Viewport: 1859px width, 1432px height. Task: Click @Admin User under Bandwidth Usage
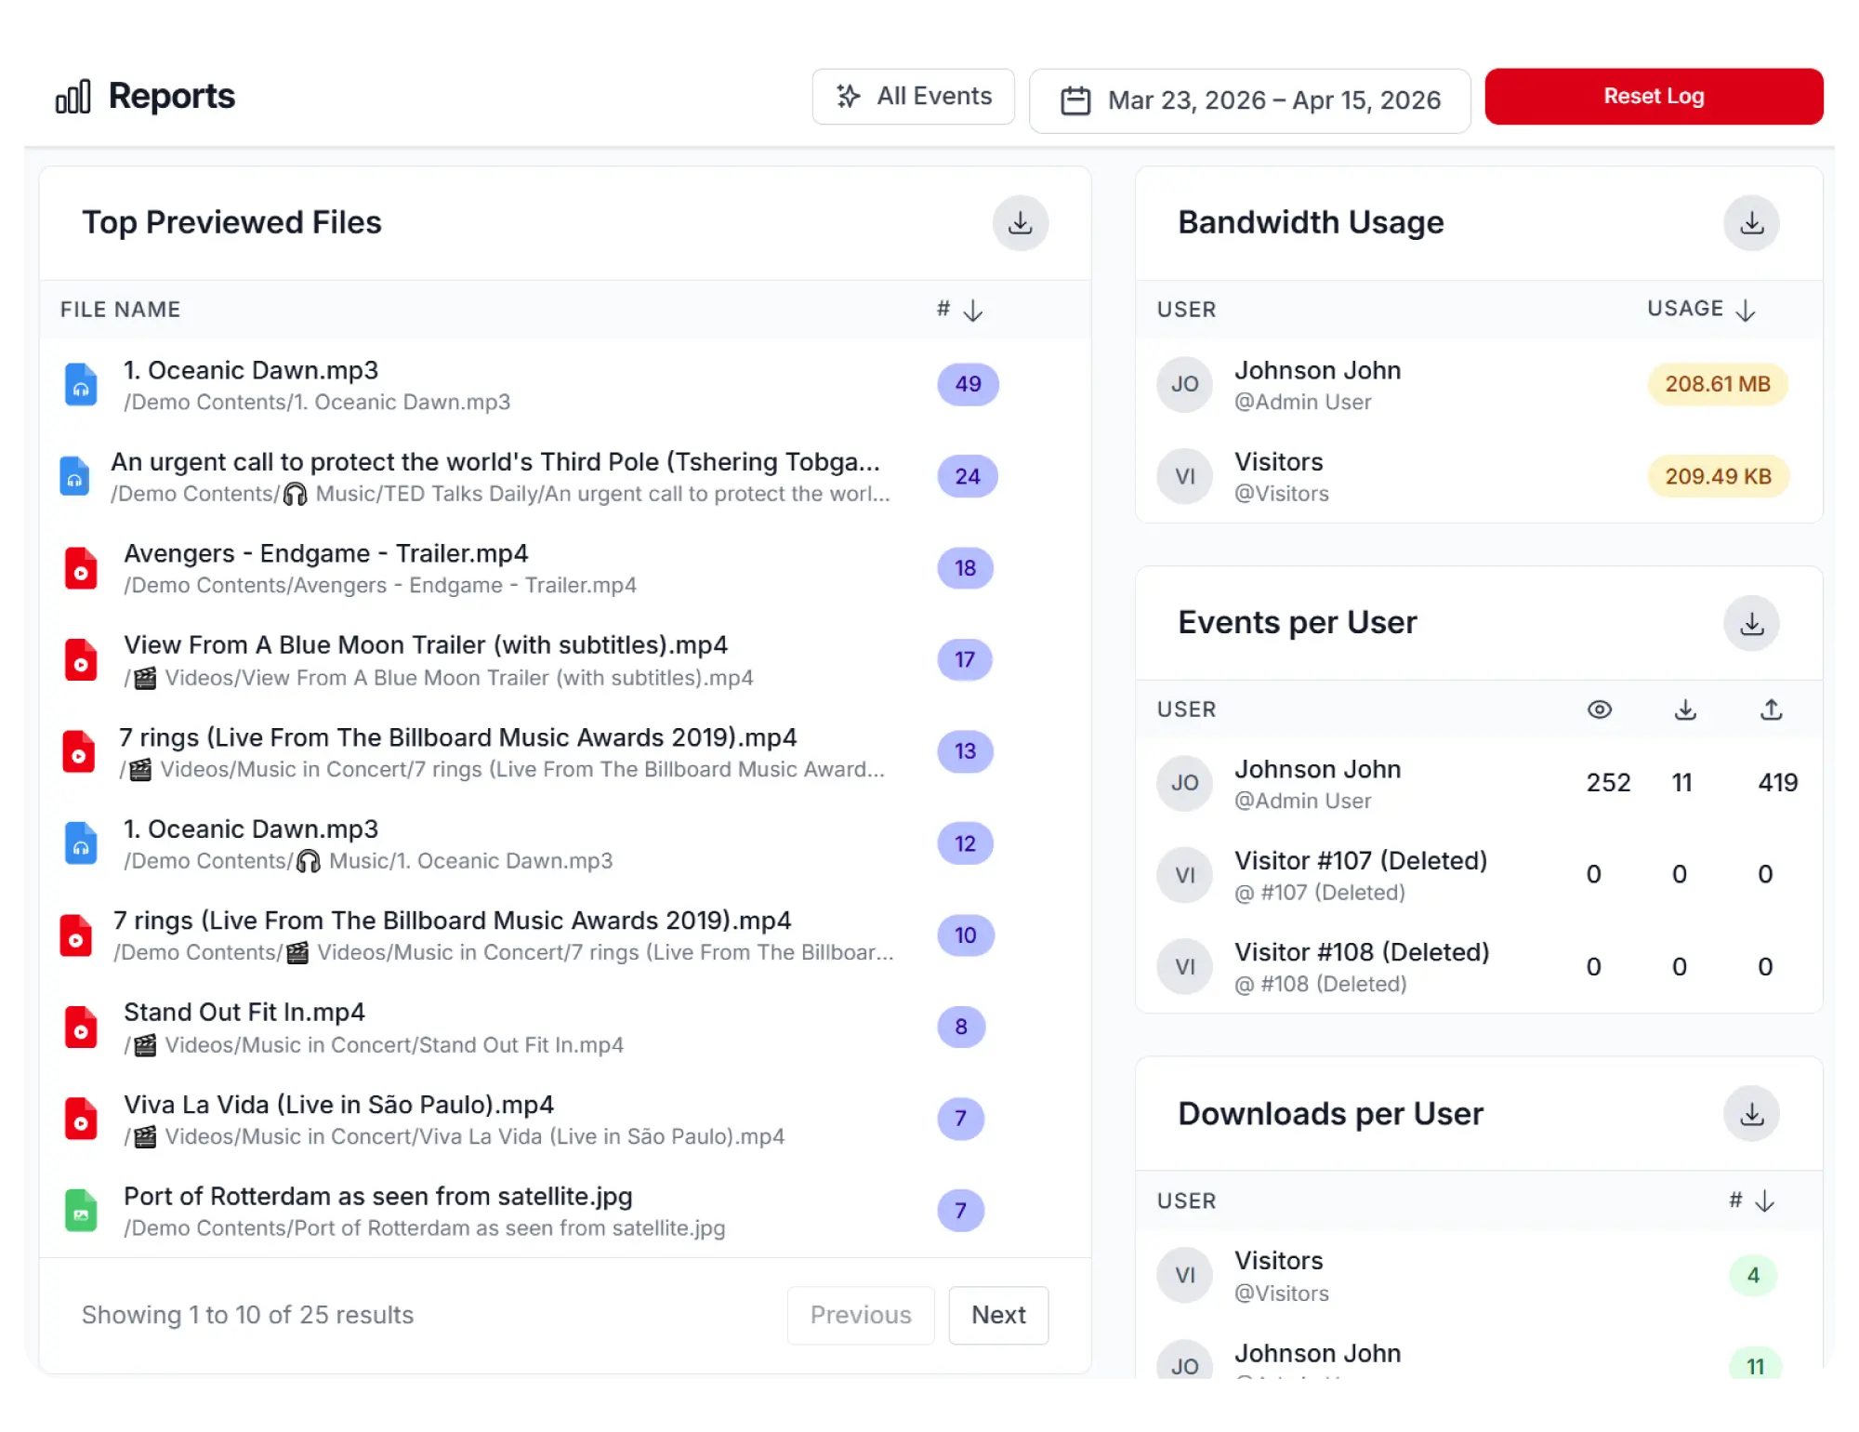click(1302, 402)
